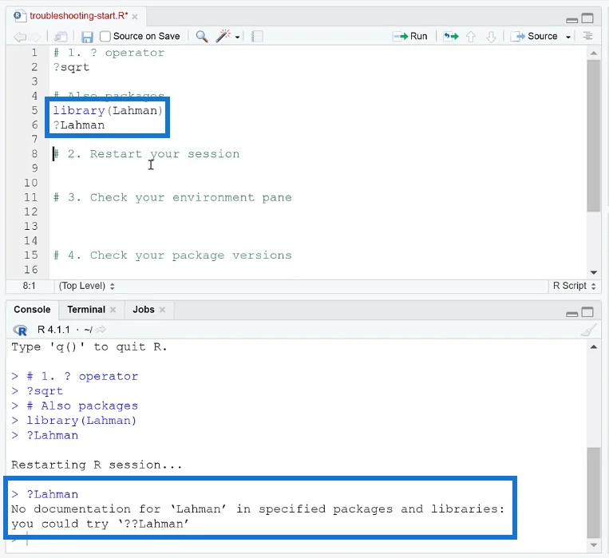This screenshot has height=558, width=609.
Task: Click the compile report notebook icon
Action: coord(257,37)
